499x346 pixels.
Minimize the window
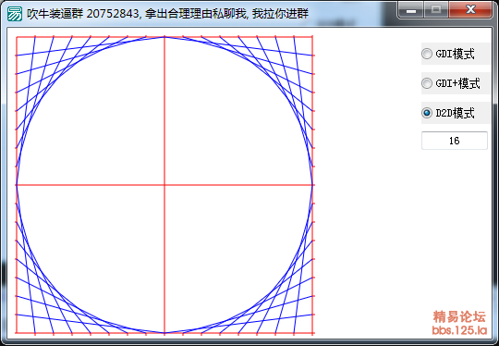coord(410,9)
